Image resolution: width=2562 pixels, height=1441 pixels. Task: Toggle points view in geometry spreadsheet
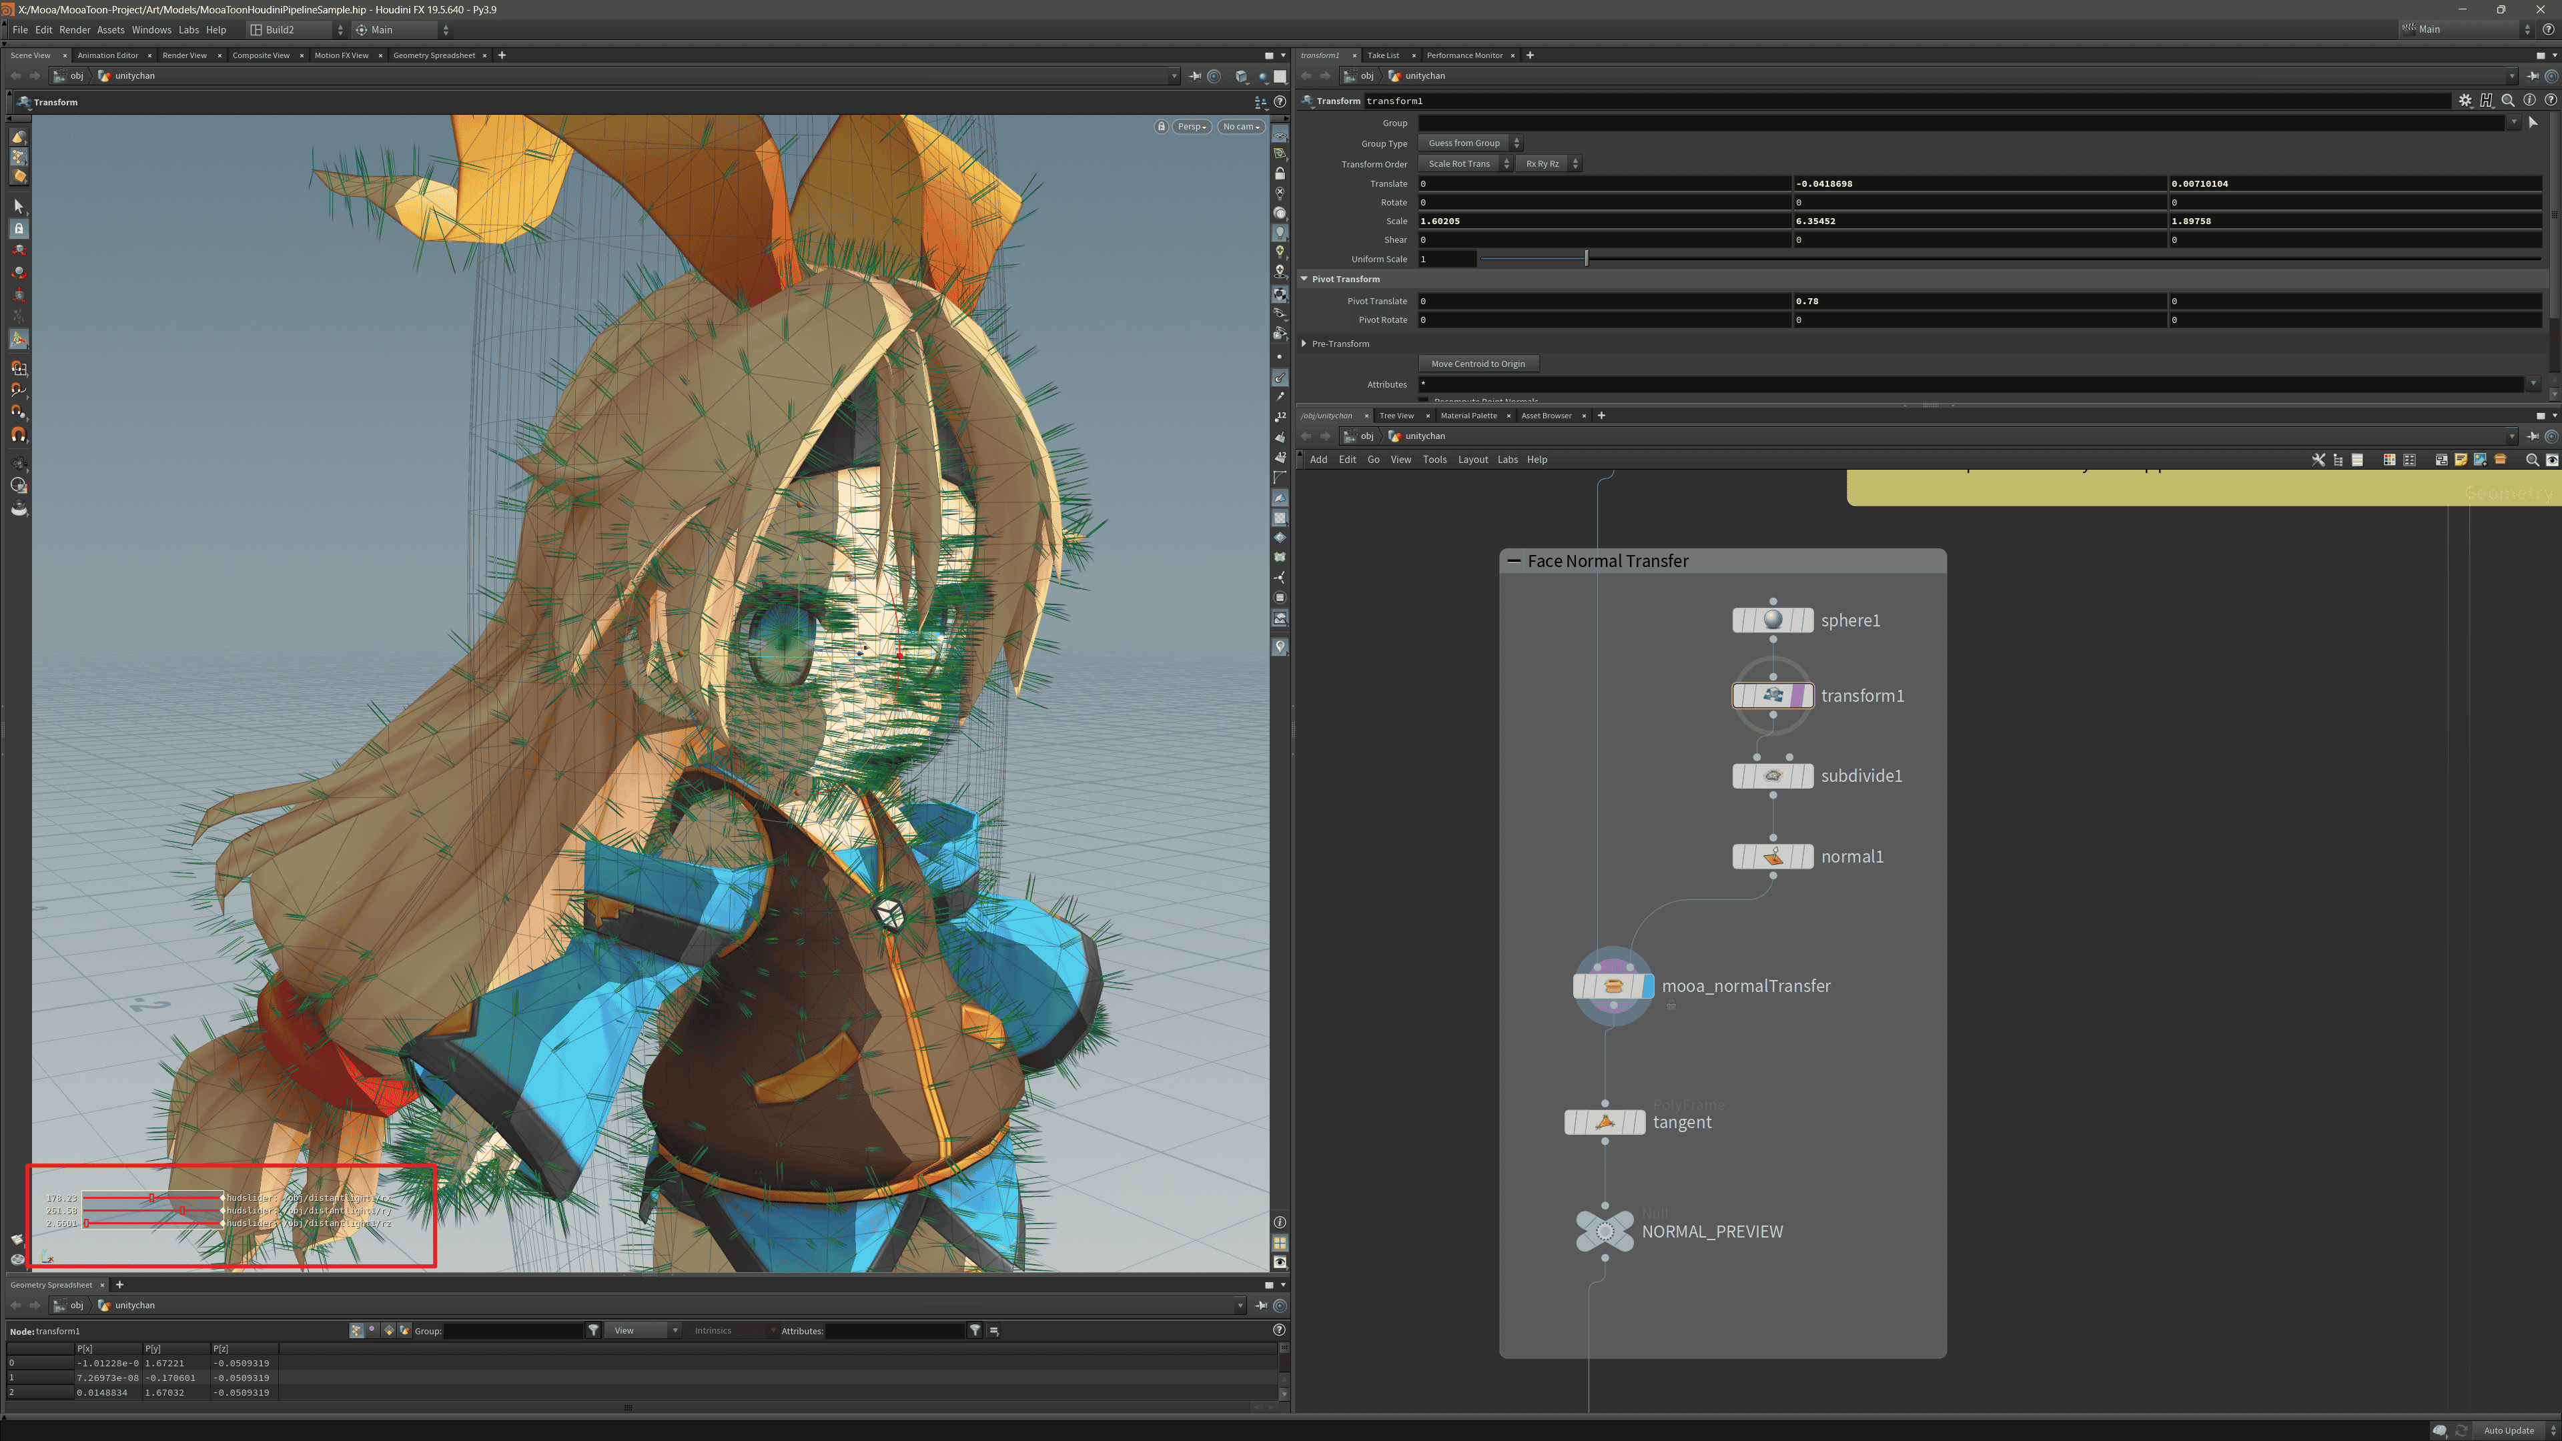(x=357, y=1331)
